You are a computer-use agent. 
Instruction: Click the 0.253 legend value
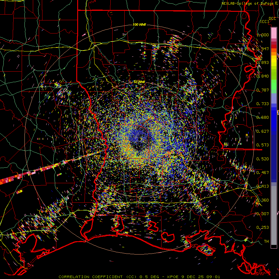click(x=263, y=228)
